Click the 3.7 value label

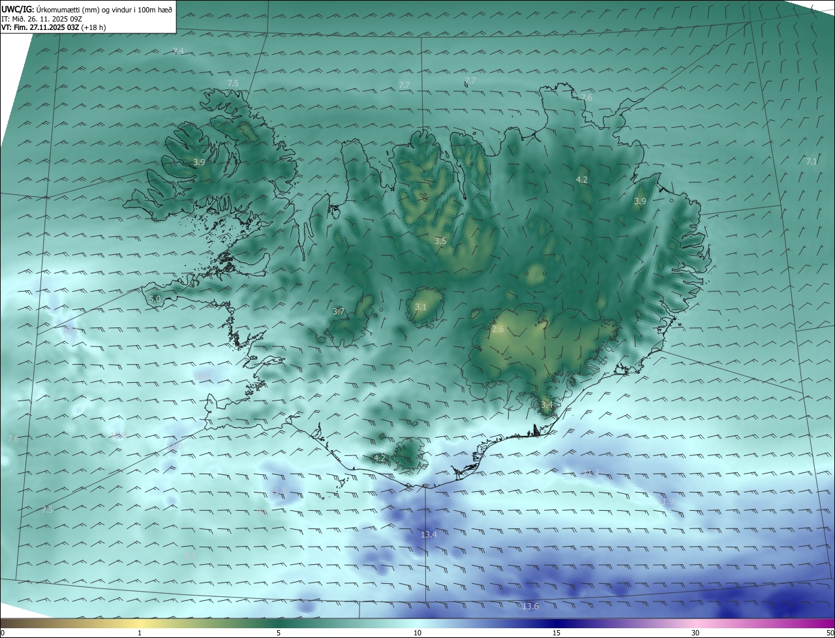(x=338, y=312)
